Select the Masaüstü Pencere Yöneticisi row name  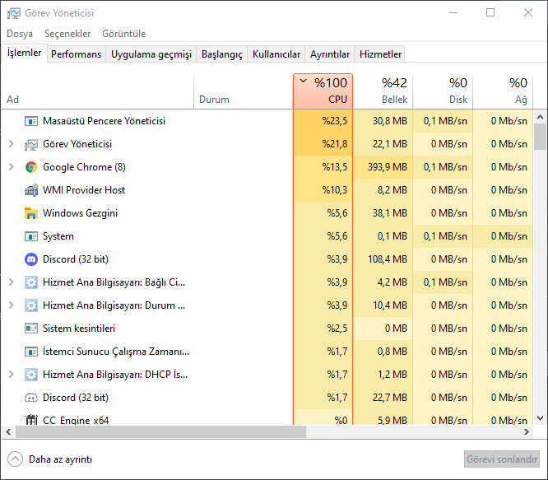(x=104, y=121)
